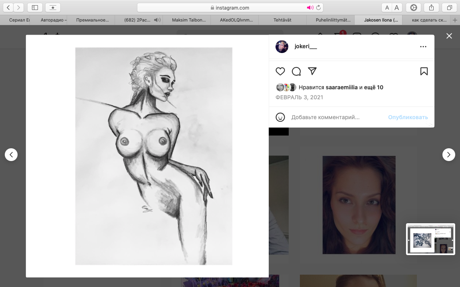Screen dimensions: 460x287
Task: Open saaraemiilia's profile from likes
Action: [x=341, y=87]
